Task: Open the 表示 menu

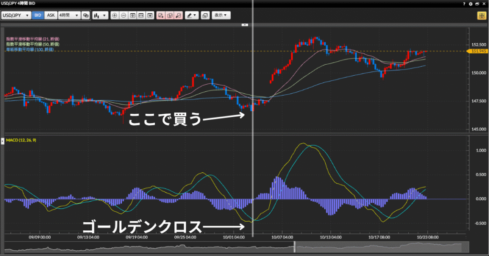Action: [221, 15]
